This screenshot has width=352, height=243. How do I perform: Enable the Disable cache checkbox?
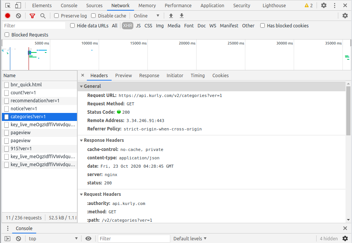click(x=93, y=16)
